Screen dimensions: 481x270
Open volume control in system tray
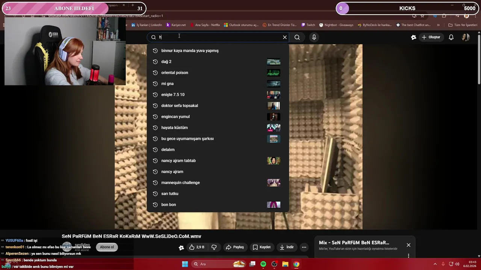click(457, 264)
